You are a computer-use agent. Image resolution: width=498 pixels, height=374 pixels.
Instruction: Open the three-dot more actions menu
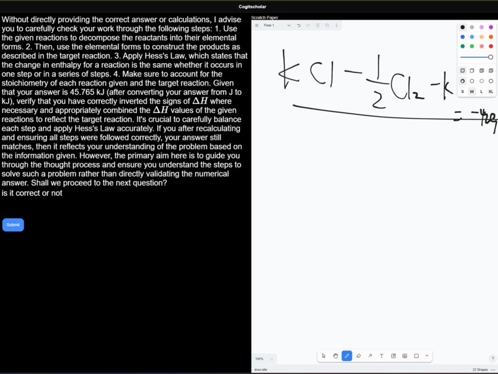(336, 25)
